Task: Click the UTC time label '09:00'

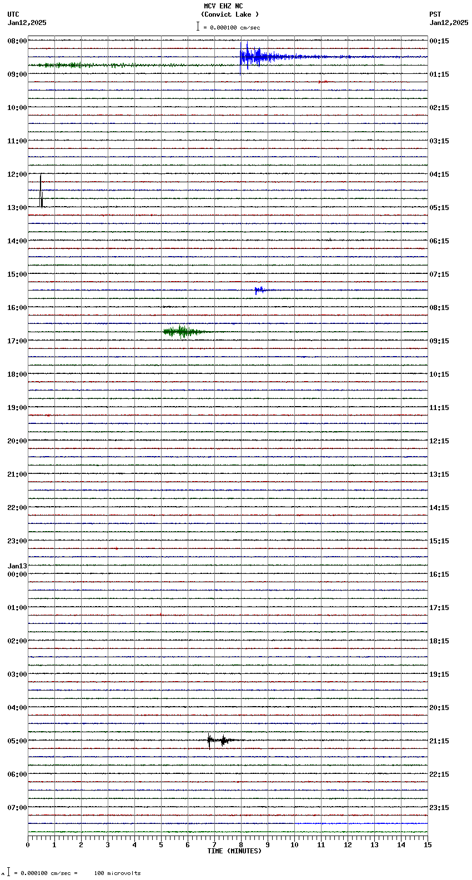Action: [17, 74]
